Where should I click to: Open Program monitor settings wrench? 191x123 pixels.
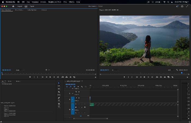tap(177, 70)
